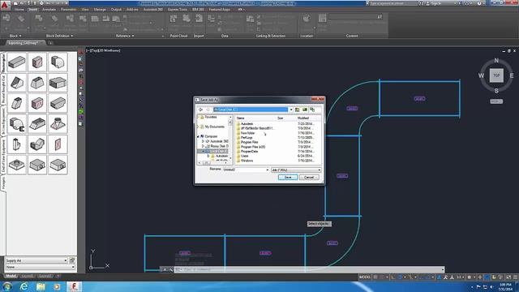
Task: Click the command line input bar
Action: [x=308, y=269]
